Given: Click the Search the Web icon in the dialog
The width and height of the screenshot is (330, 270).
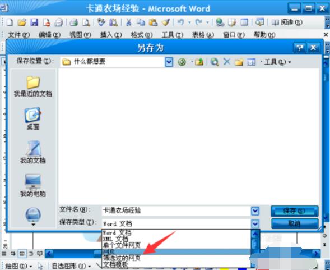Looking at the screenshot, I should [x=215, y=62].
